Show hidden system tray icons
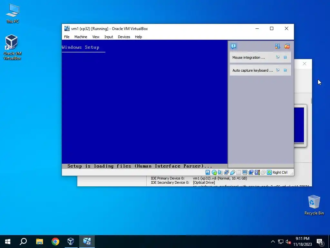Screen dimensions: 330x248 coord(273,242)
